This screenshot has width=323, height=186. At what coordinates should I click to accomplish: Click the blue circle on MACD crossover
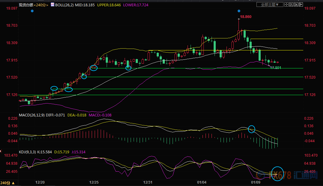click(252, 129)
